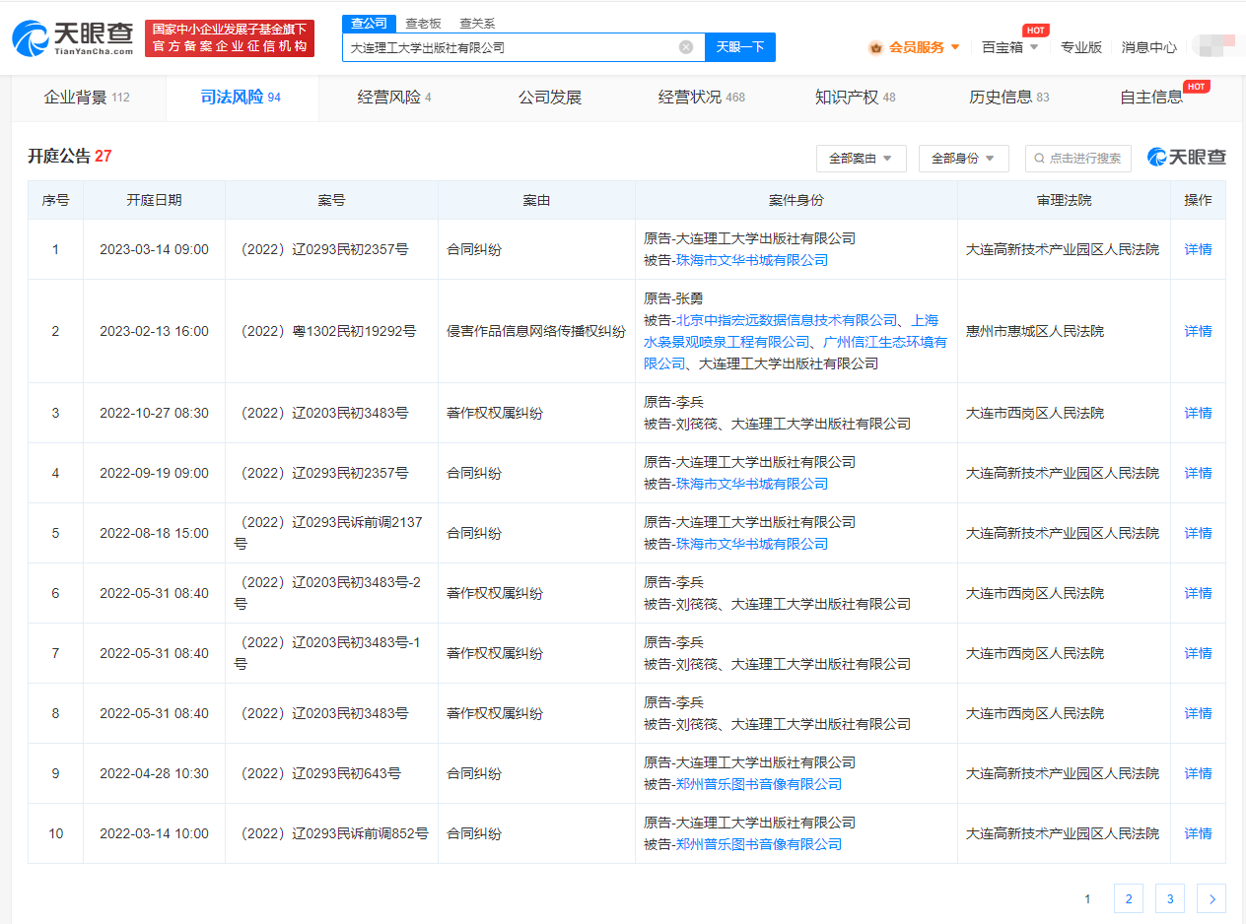Screen dimensions: 1246x924
Task: Clear the search box using the X icon
Action: click(686, 47)
